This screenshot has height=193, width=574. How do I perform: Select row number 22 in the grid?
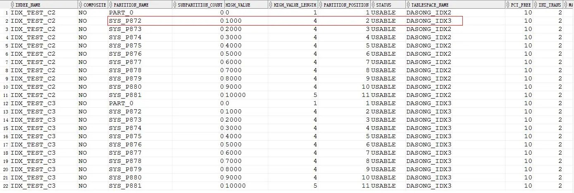5,186
